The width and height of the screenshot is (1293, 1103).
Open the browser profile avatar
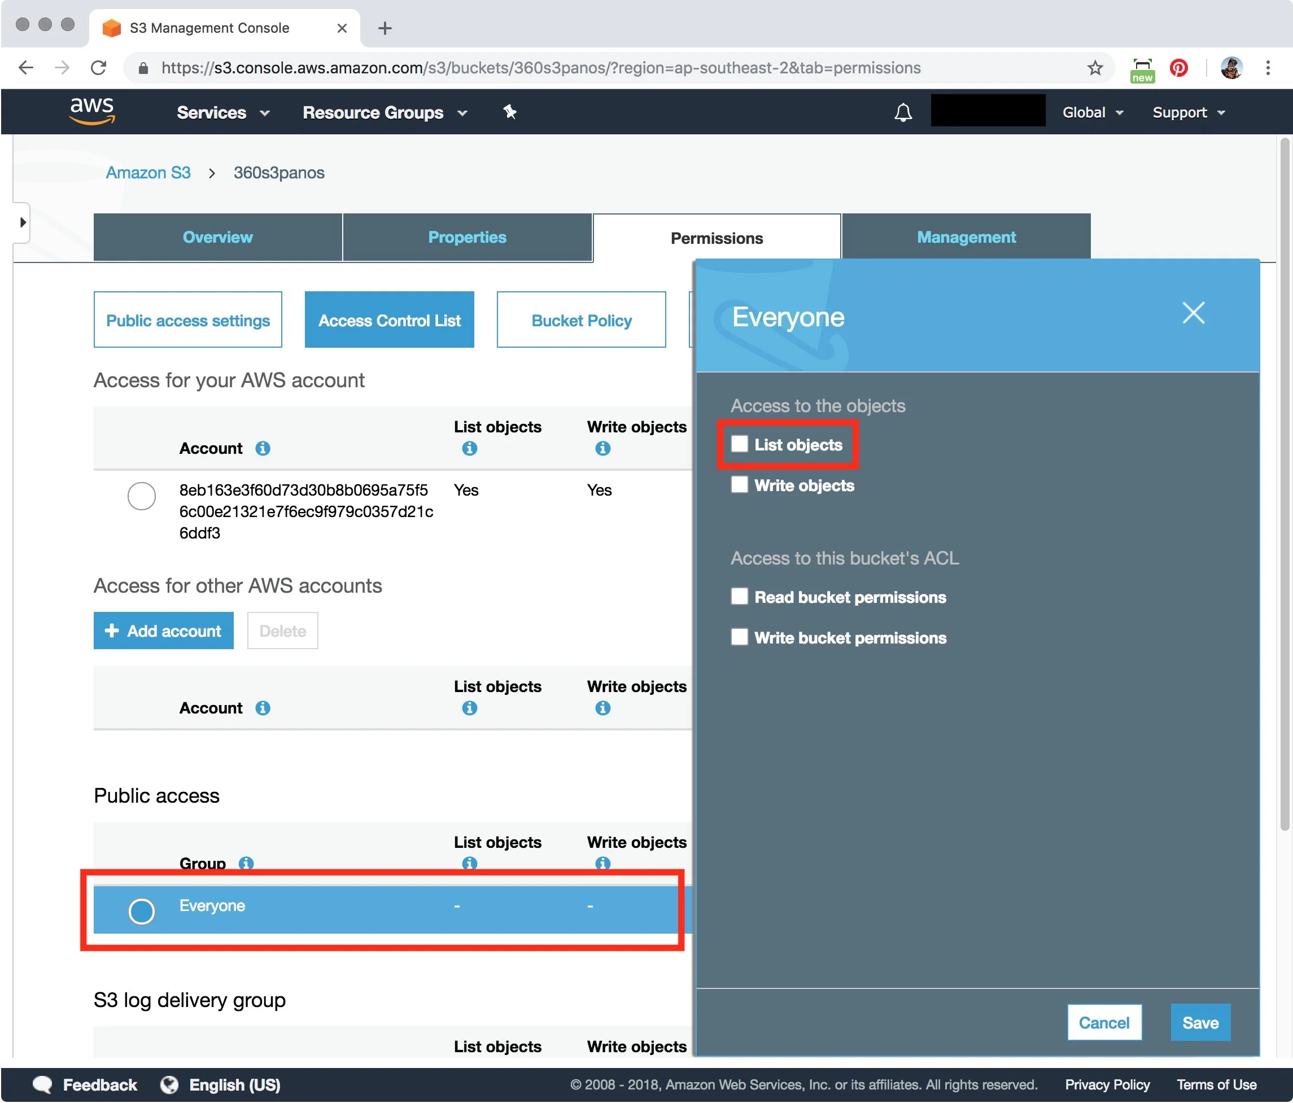(x=1231, y=67)
